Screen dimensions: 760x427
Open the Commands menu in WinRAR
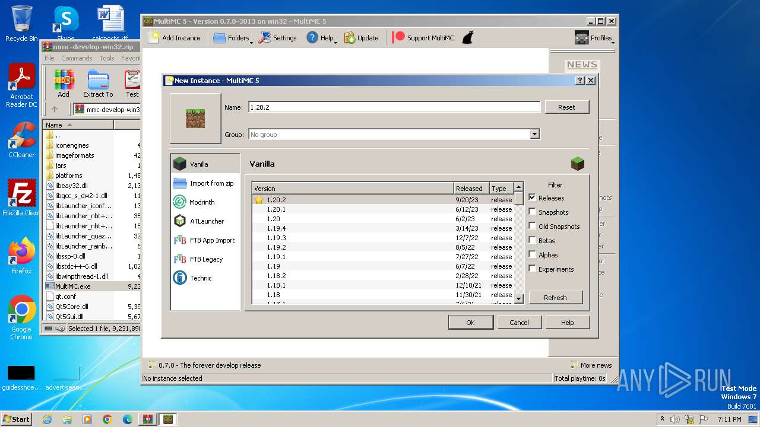(x=77, y=58)
